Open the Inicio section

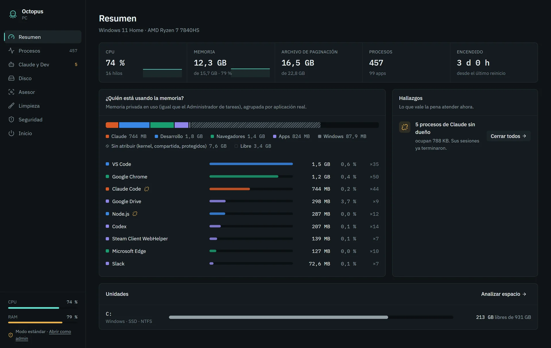[x=43, y=133]
